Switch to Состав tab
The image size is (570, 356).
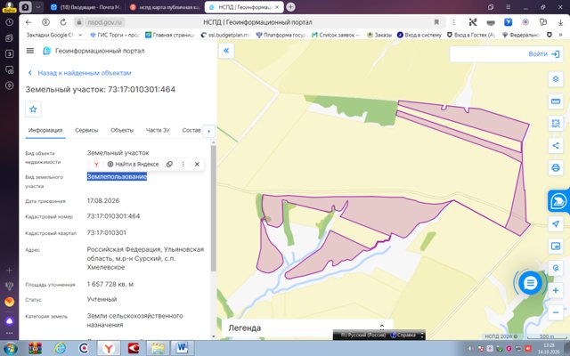[x=191, y=130]
